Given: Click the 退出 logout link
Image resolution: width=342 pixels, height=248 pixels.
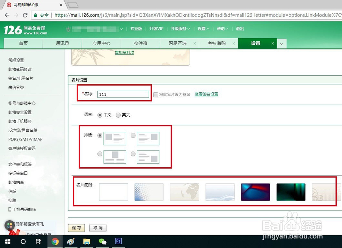Looking at the screenshot, I should click(x=240, y=29).
